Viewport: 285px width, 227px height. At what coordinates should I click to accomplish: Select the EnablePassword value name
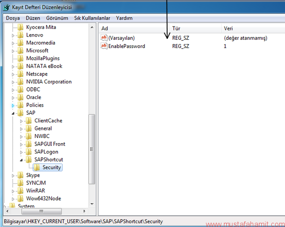click(127, 46)
